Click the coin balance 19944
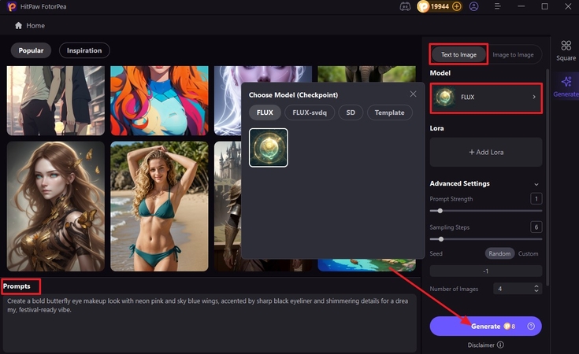 [x=440, y=6]
